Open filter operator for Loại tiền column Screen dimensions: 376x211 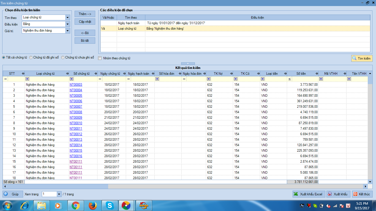(x=263, y=79)
